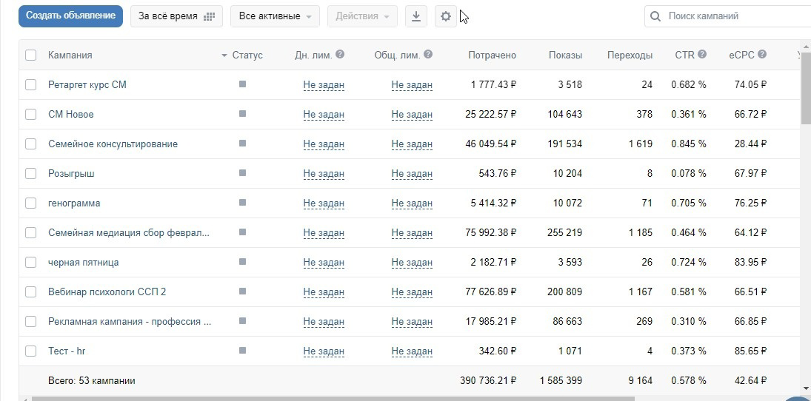The image size is (811, 401).
Task: Open the Действия dropdown
Action: pos(362,16)
